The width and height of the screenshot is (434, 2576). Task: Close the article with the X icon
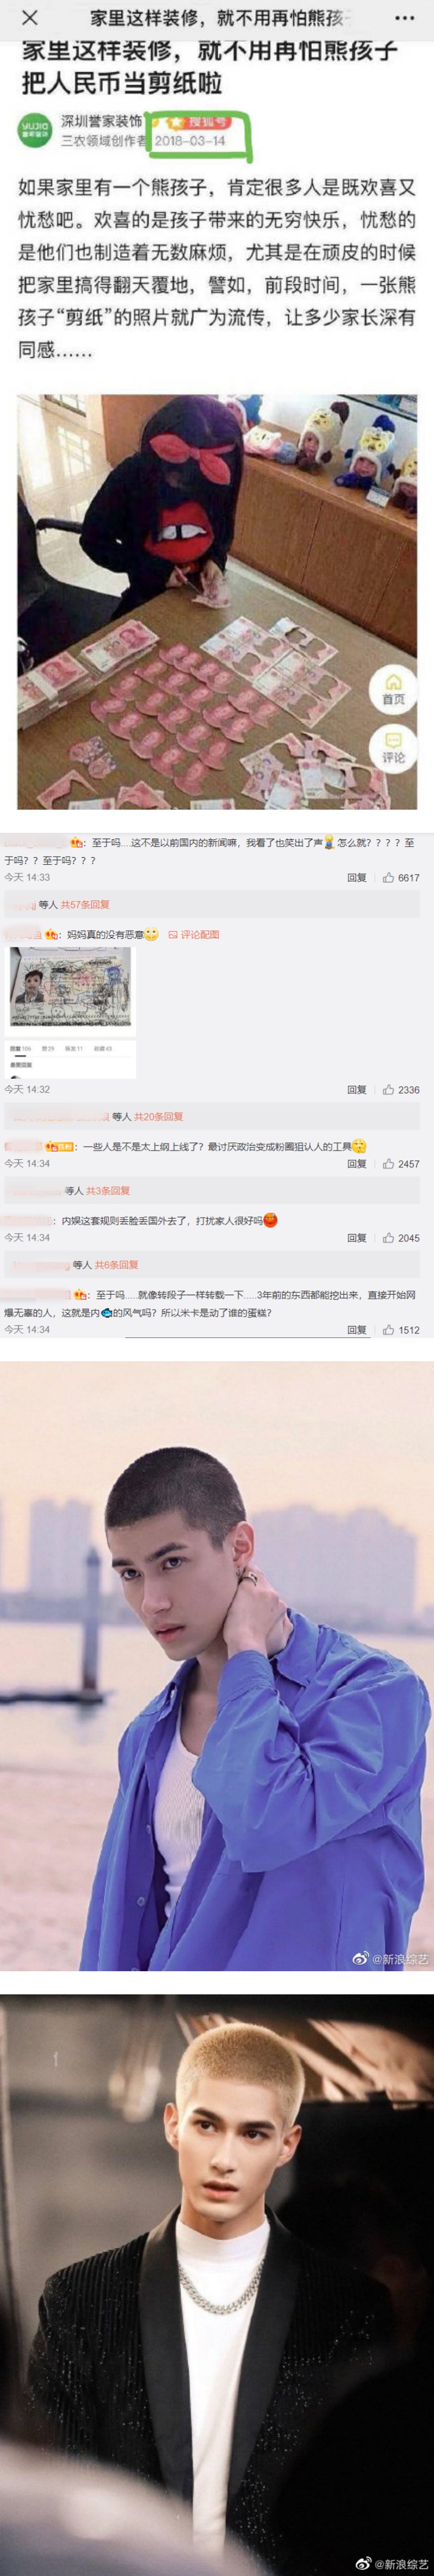[x=30, y=18]
